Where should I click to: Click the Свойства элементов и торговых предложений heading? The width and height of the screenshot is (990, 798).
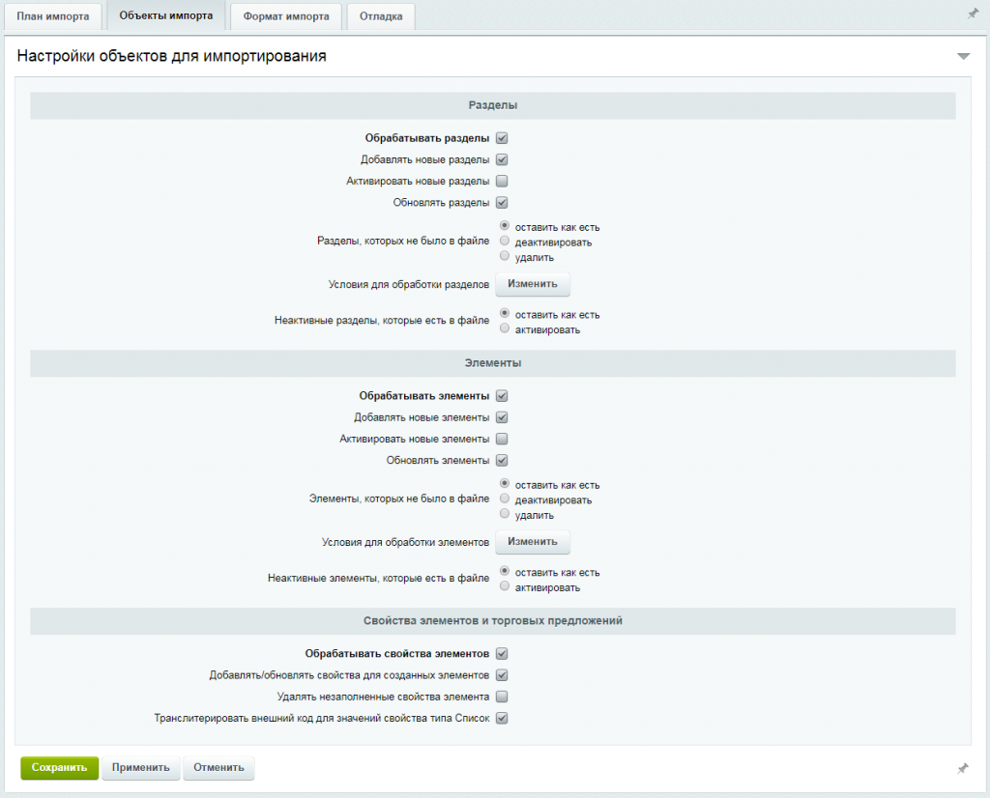[492, 621]
